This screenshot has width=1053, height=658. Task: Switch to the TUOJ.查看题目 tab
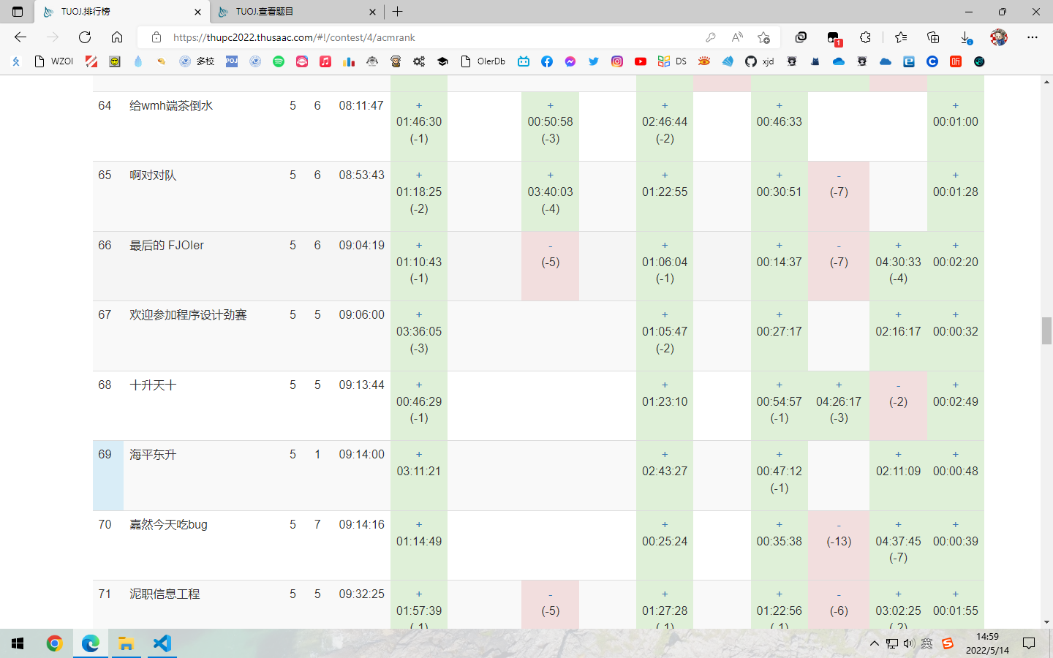tap(292, 12)
